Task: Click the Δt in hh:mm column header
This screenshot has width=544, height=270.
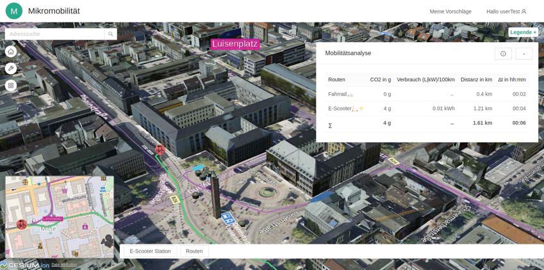Action: (512, 79)
